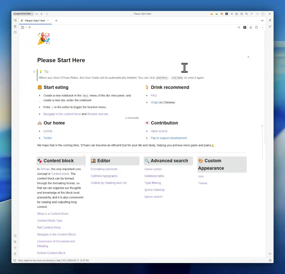Click the K icon in the breadcrumb bar

click(245, 27)
